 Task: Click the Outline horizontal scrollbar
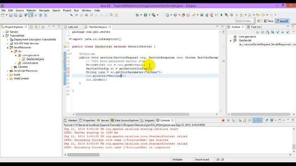point(260,114)
